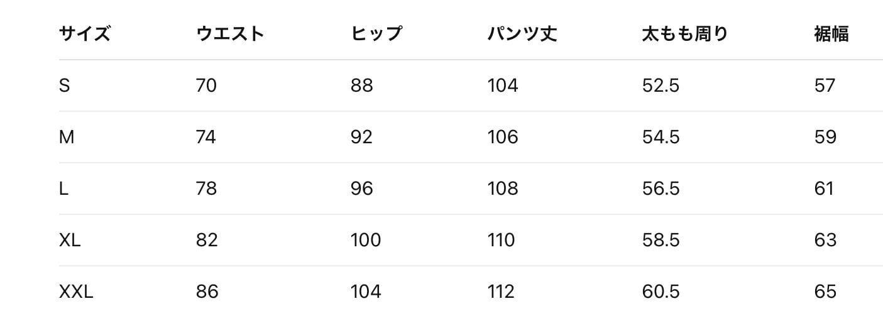Select the S size row label
The height and width of the screenshot is (333, 883).
64,85
